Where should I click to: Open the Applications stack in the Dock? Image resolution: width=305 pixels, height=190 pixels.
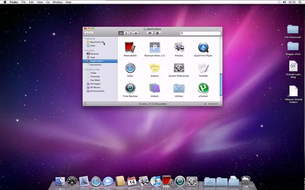[x=210, y=182]
